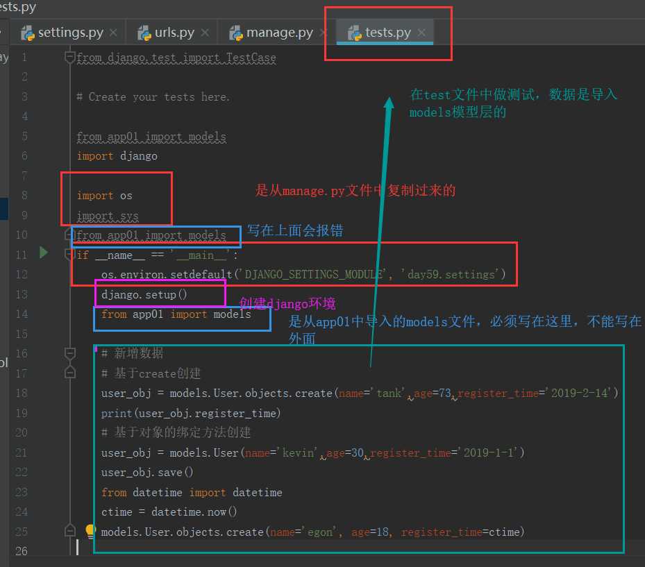Image resolution: width=645 pixels, height=567 pixels.
Task: Switch to the settings.py tab
Action: click(70, 33)
